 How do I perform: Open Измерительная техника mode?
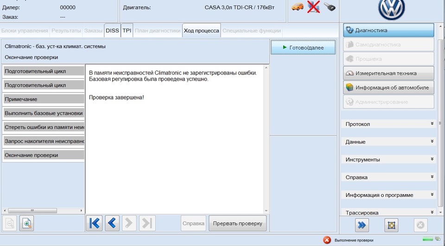point(388,73)
